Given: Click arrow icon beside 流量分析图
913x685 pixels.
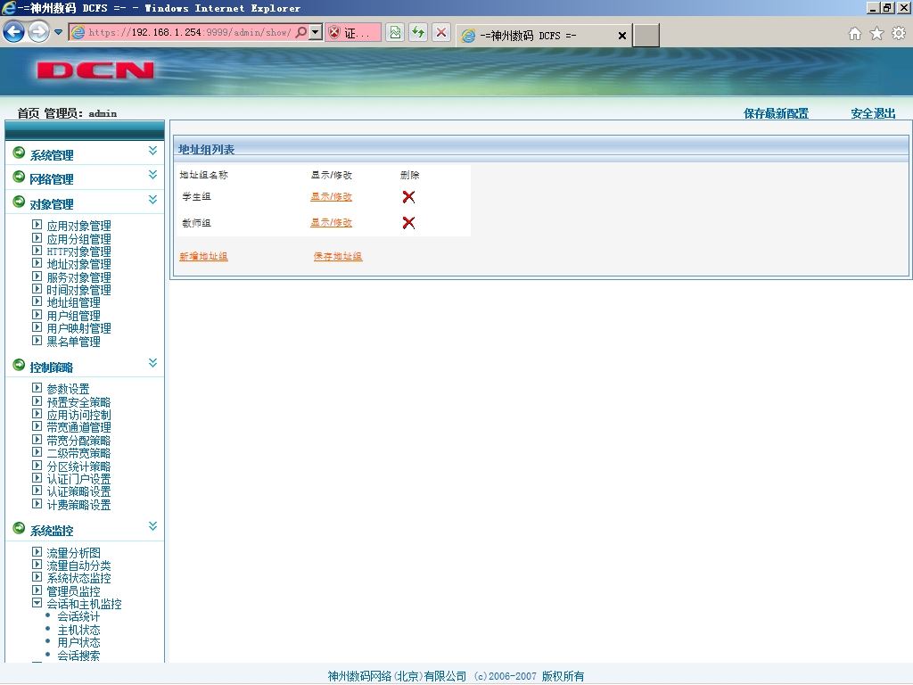Looking at the screenshot, I should (x=37, y=551).
